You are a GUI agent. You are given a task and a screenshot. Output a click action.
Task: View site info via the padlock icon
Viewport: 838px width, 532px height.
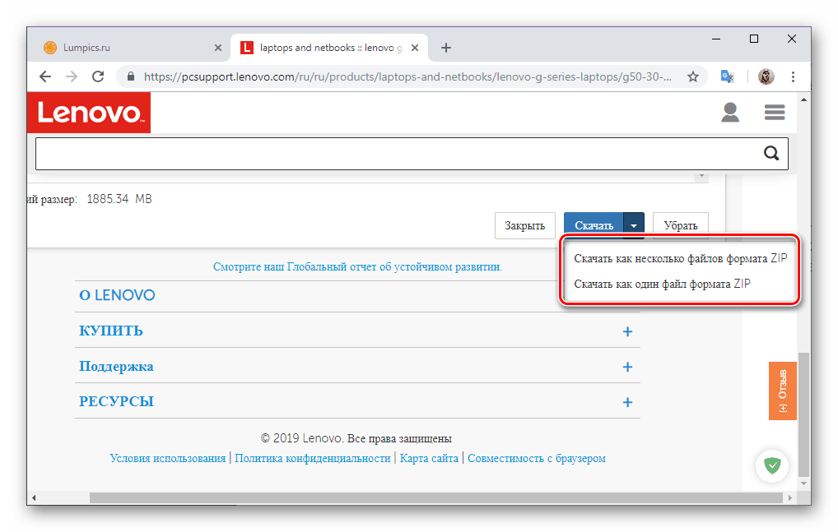click(x=130, y=76)
